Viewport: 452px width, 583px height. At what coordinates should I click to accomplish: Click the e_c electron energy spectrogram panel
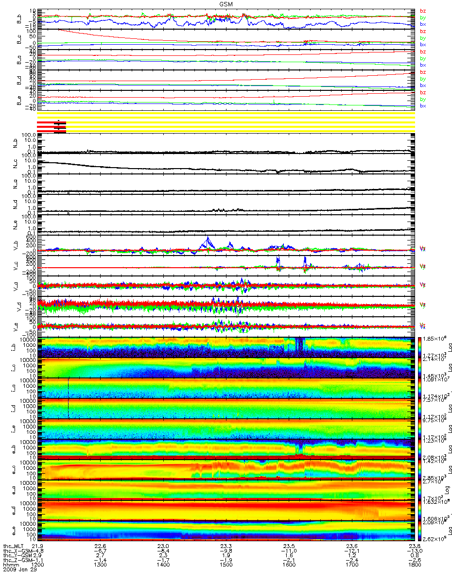(x=226, y=470)
